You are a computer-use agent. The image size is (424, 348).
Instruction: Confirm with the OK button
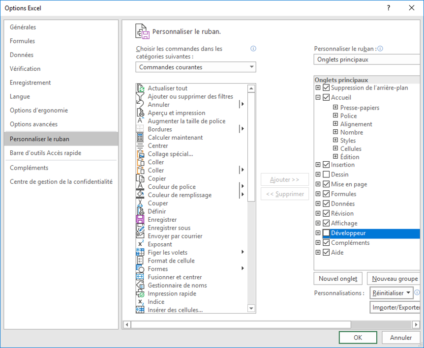pyautogui.click(x=358, y=338)
